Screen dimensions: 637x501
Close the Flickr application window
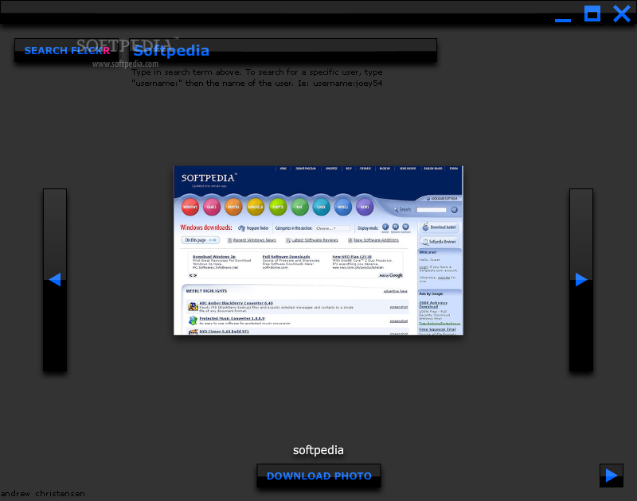pos(622,14)
